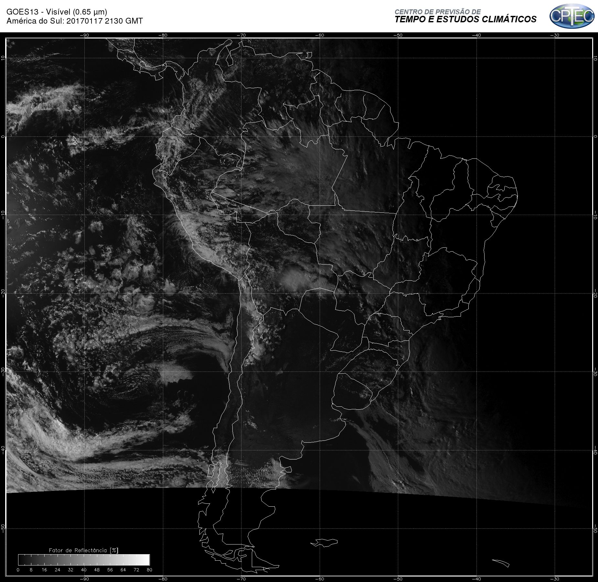This screenshot has width=598, height=582.
Task: Click the '-50' longitude label on the top axis
Action: (398, 35)
